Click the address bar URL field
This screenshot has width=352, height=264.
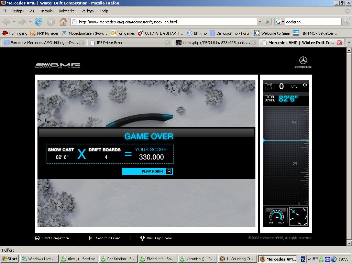tap(164, 22)
